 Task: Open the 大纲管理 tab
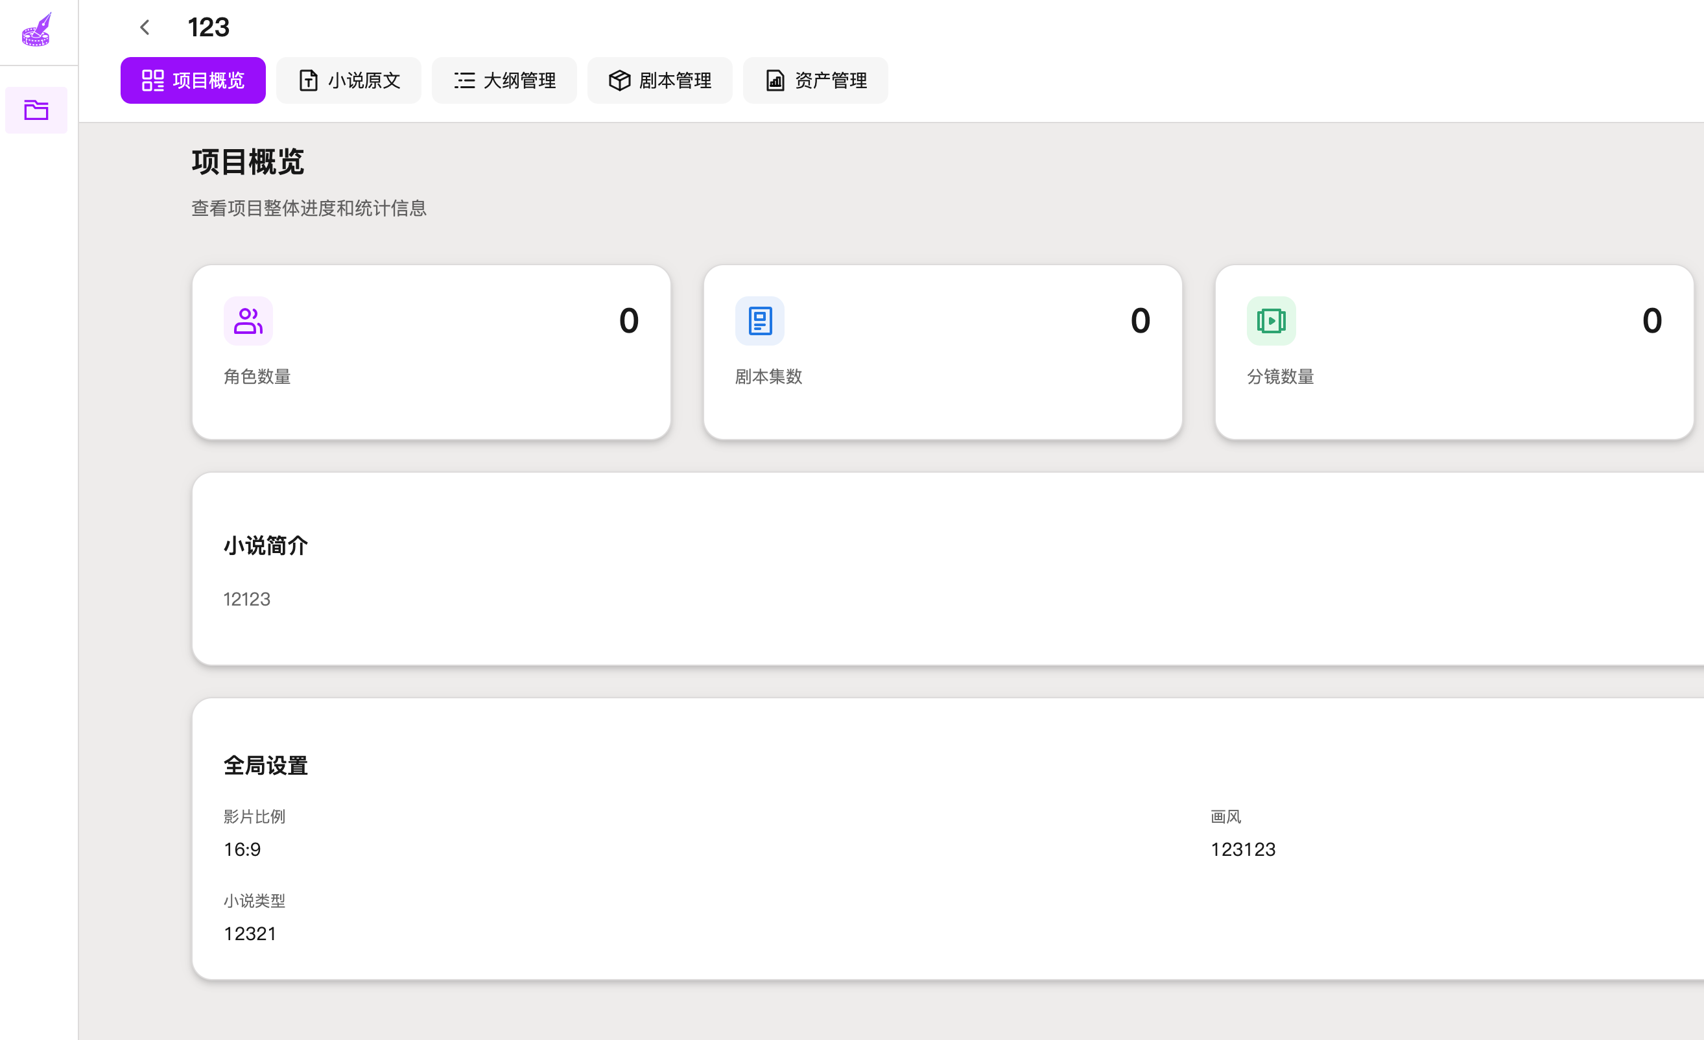coord(519,81)
